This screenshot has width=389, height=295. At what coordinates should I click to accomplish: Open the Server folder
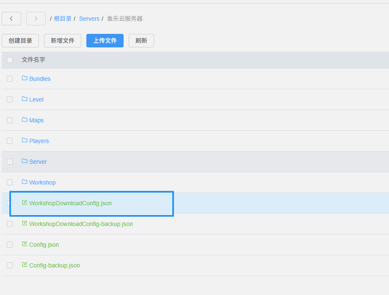pyautogui.click(x=38, y=162)
